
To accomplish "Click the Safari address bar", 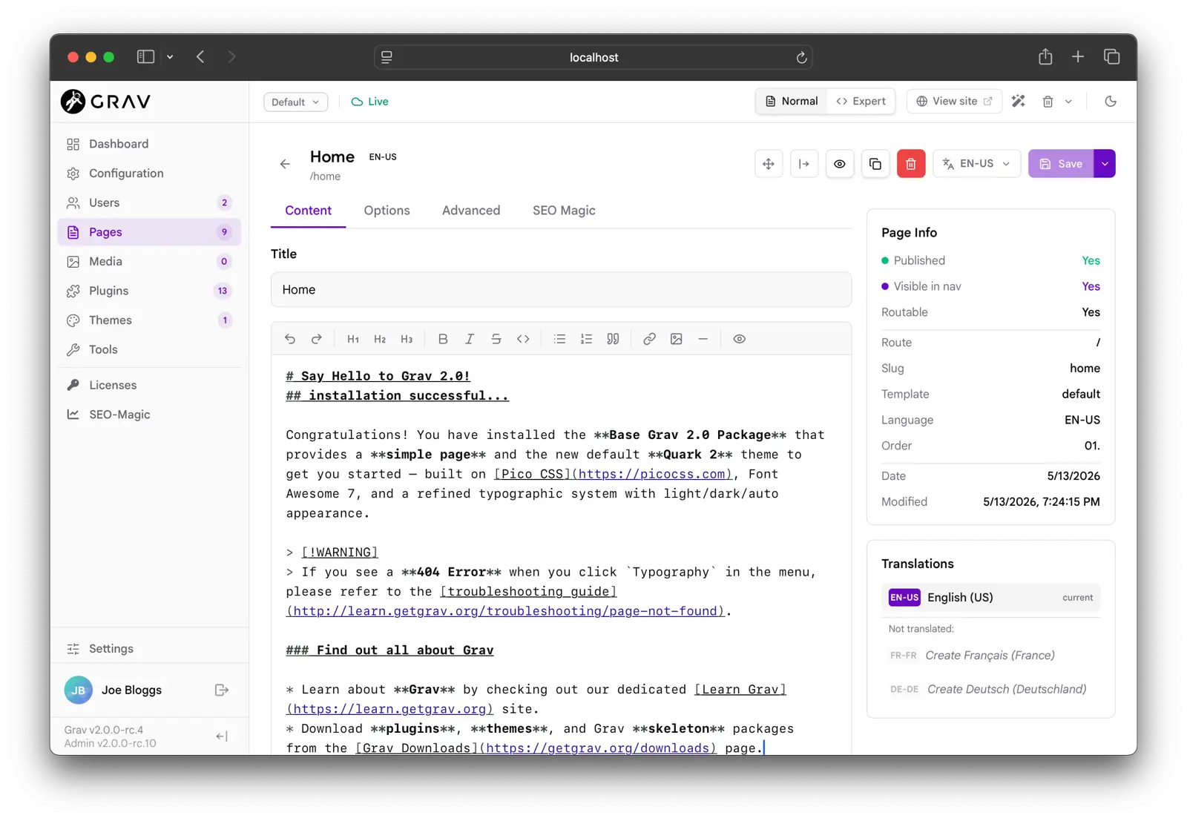I will coord(593,57).
